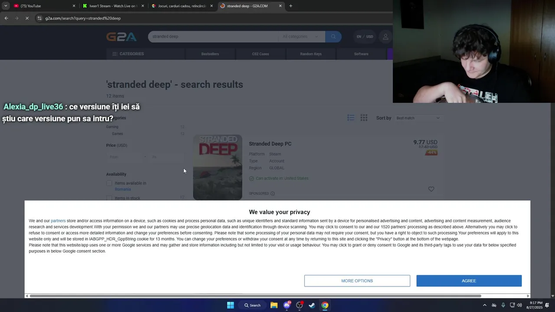Open the Random Keys menu item
Image resolution: width=555 pixels, height=312 pixels.
[311, 54]
